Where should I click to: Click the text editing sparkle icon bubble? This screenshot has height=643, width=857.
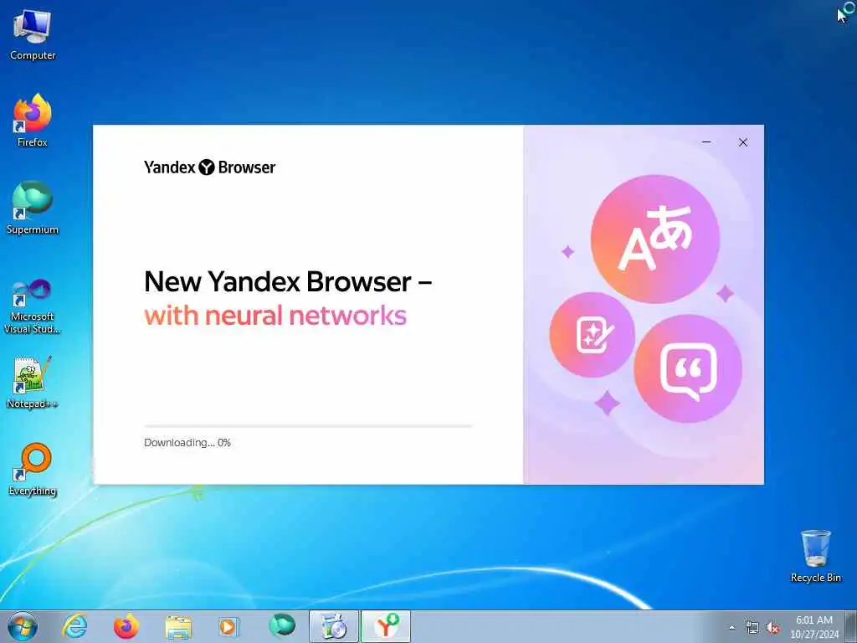click(592, 335)
